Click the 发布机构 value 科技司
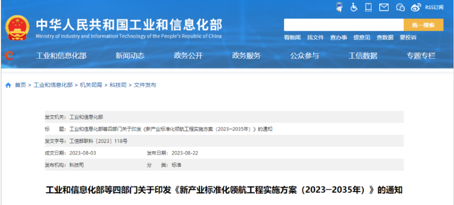This screenshot has height=205, width=454. 77,165
